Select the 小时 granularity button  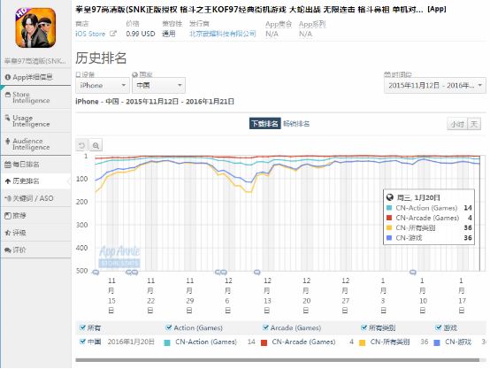(457, 124)
